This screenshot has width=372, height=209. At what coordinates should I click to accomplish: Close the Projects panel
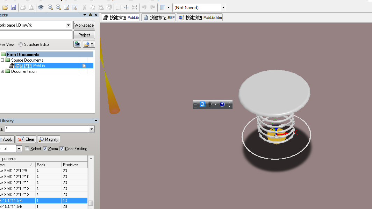pos(96,15)
